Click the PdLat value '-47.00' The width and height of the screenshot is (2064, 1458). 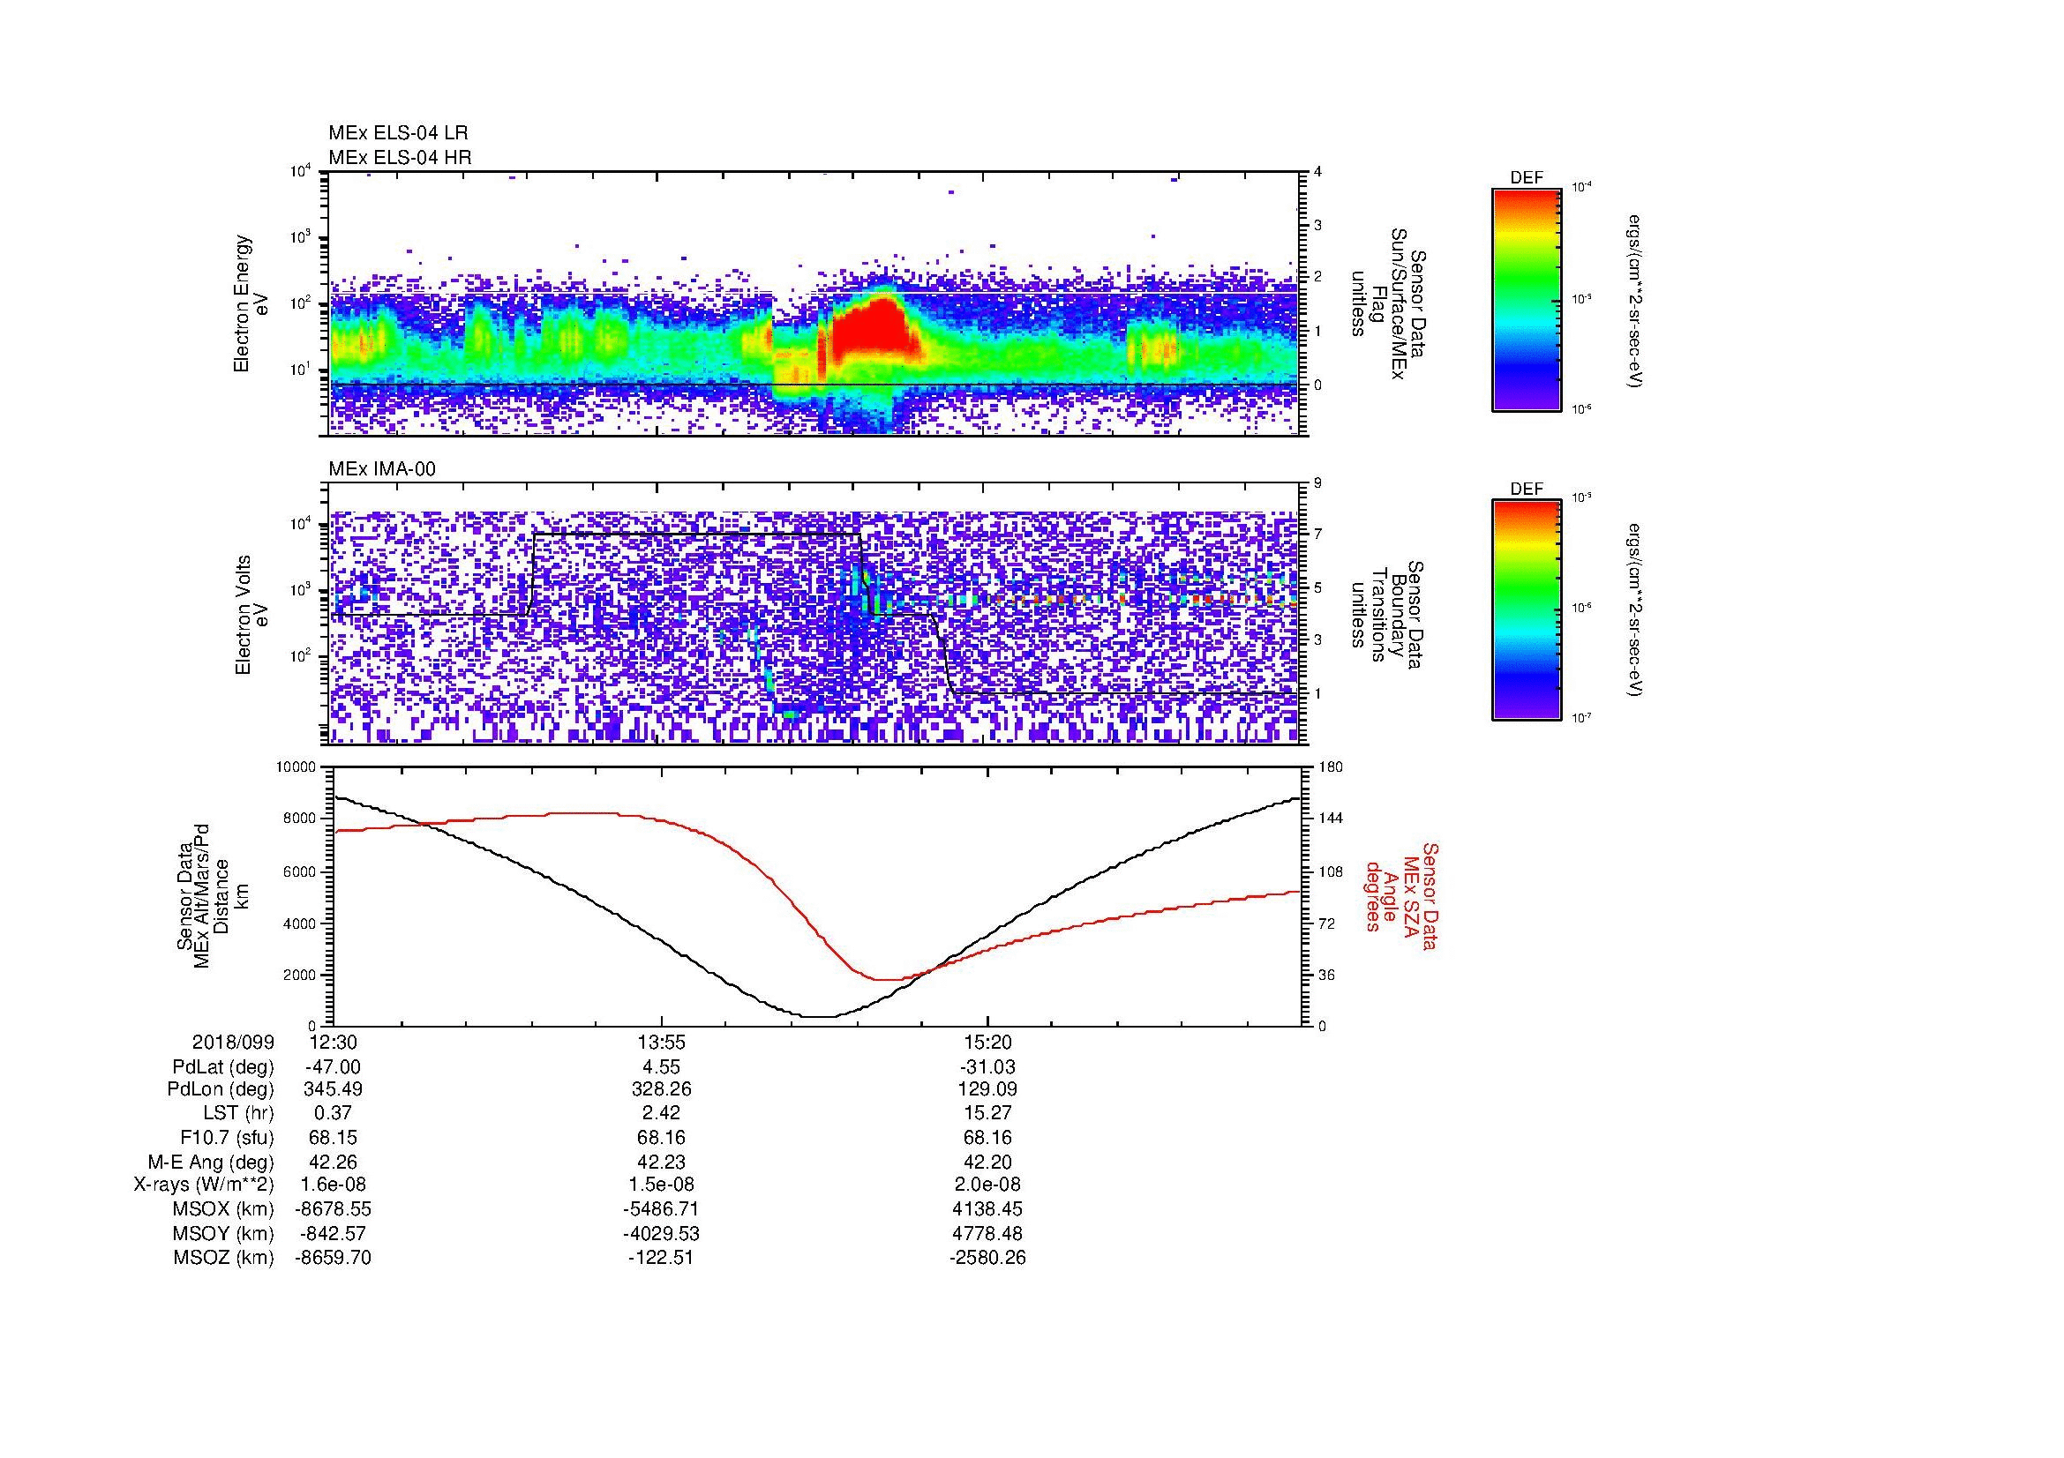click(333, 1067)
